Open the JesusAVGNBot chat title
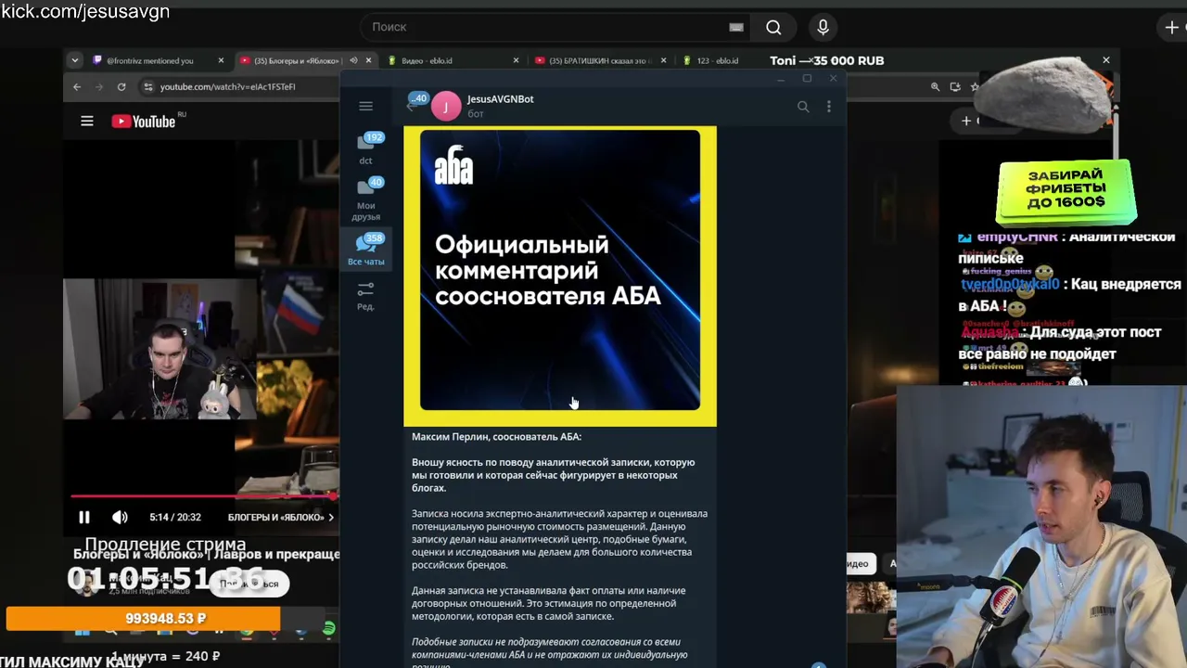Image resolution: width=1187 pixels, height=668 pixels. point(500,99)
